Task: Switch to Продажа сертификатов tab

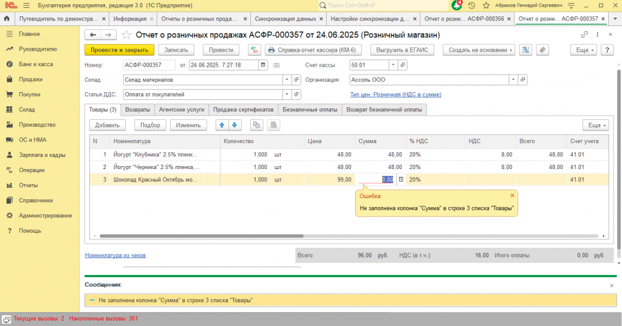Action: tap(244, 110)
